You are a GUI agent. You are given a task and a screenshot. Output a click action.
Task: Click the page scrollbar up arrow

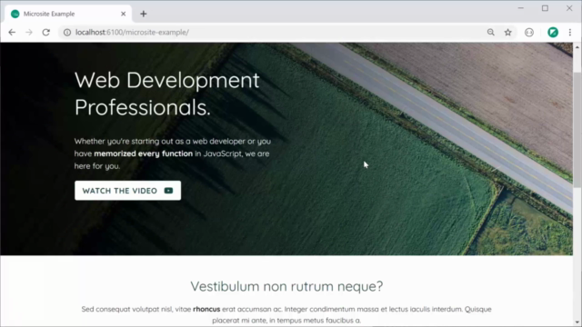coord(577,47)
